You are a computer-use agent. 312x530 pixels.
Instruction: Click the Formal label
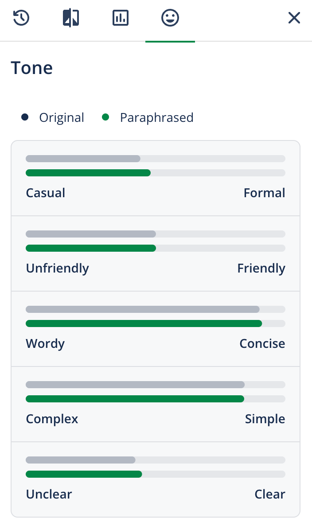(x=264, y=193)
